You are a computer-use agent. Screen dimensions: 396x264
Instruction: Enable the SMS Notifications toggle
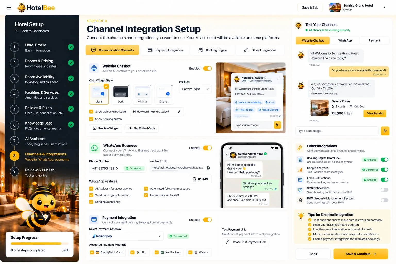click(x=384, y=190)
